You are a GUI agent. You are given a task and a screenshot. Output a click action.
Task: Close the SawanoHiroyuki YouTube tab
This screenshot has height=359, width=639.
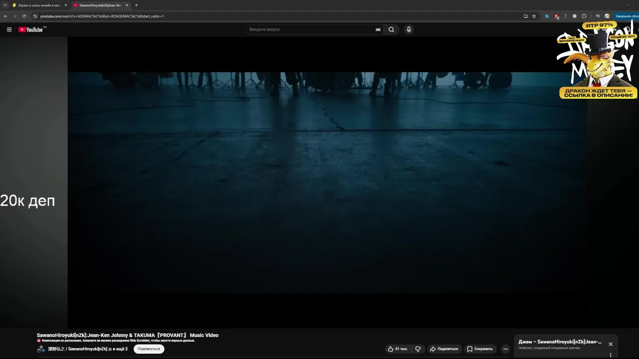tap(127, 5)
